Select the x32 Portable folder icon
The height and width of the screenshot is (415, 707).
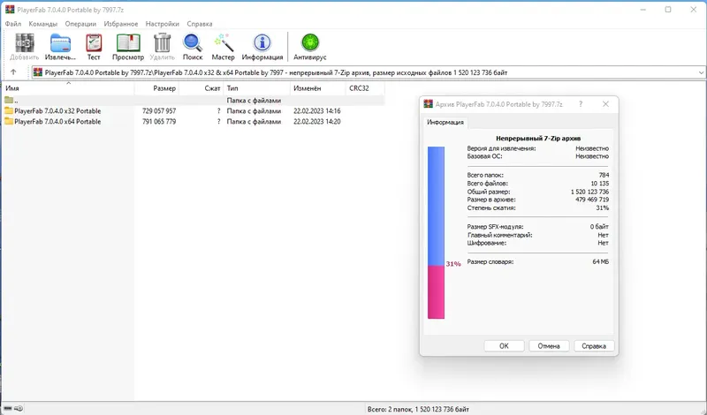click(9, 111)
